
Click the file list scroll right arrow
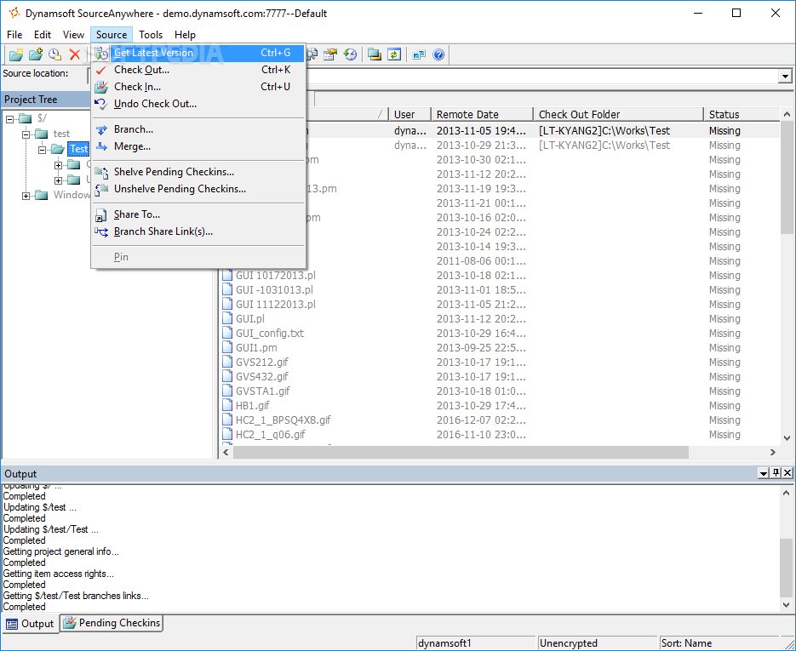773,452
